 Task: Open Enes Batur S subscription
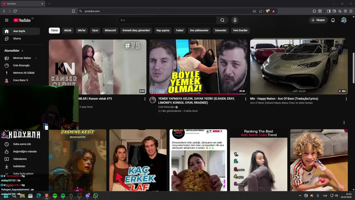pos(21,80)
